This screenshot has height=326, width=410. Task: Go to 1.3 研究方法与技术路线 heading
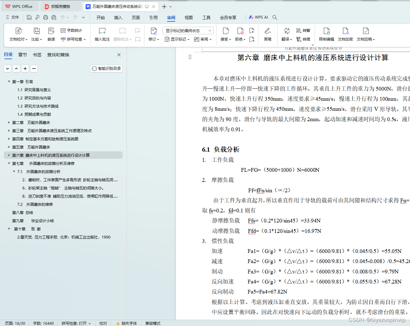point(38,106)
